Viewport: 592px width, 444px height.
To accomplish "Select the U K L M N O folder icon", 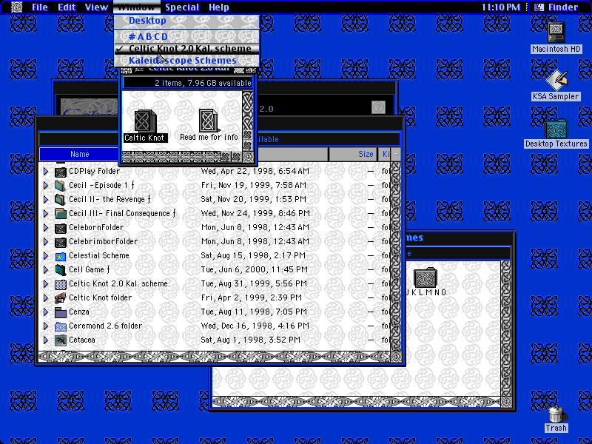I will [425, 277].
